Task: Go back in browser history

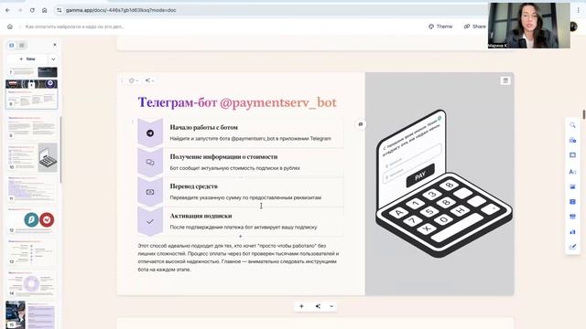Action: point(8,10)
